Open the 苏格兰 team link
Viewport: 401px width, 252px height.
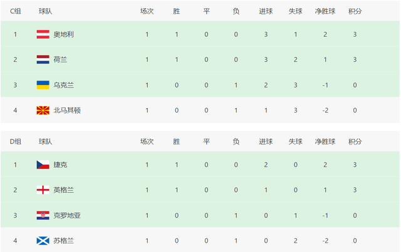click(64, 241)
